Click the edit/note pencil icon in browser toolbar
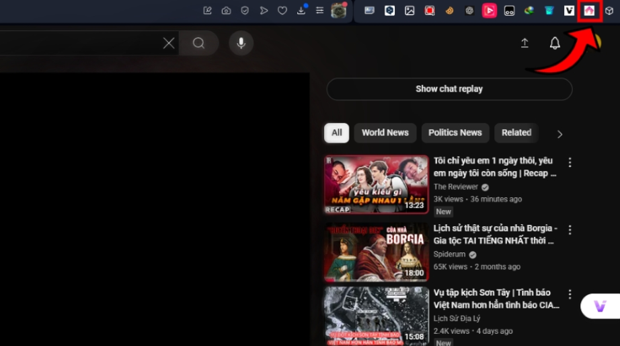620x346 pixels. click(207, 11)
